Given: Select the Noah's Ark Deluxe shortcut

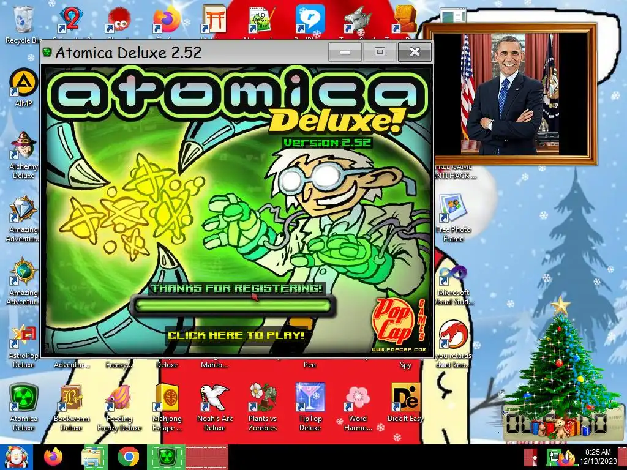Looking at the screenshot, I should tap(214, 408).
